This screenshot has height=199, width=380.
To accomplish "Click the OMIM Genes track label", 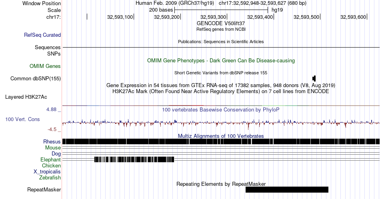I will tap(45, 66).
